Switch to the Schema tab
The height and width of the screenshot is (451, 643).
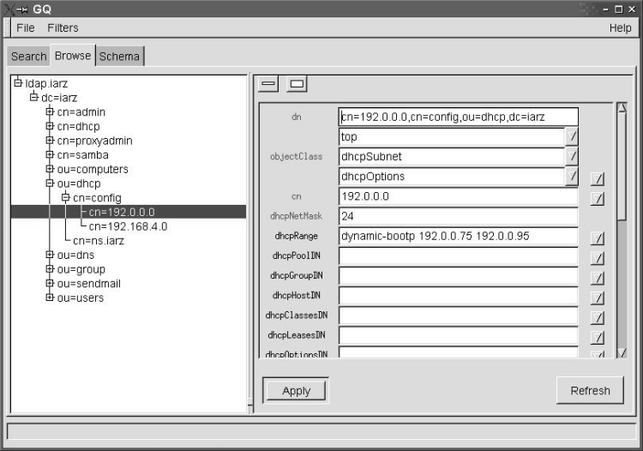(119, 57)
